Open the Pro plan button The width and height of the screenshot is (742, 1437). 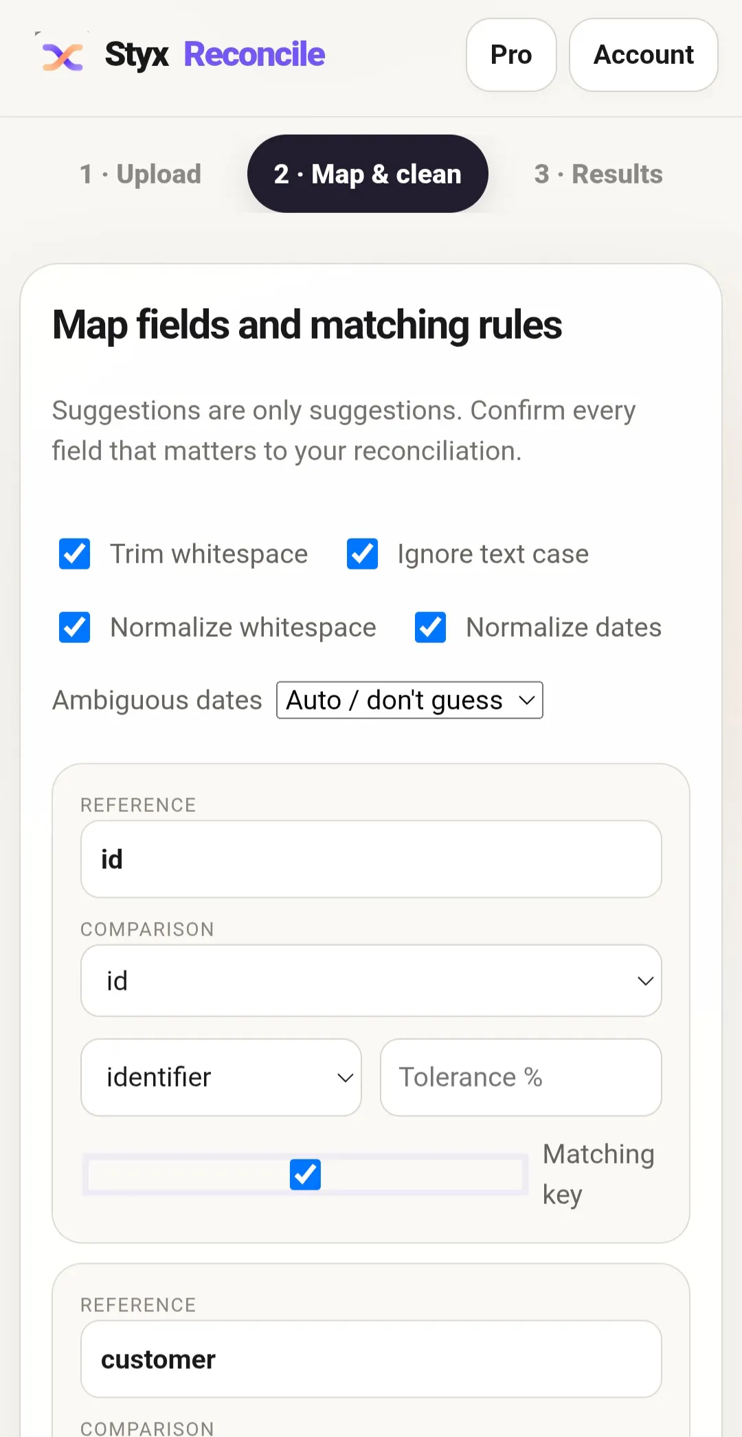coord(511,55)
